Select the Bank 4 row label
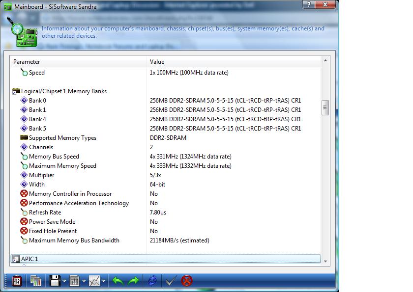 [x=37, y=119]
